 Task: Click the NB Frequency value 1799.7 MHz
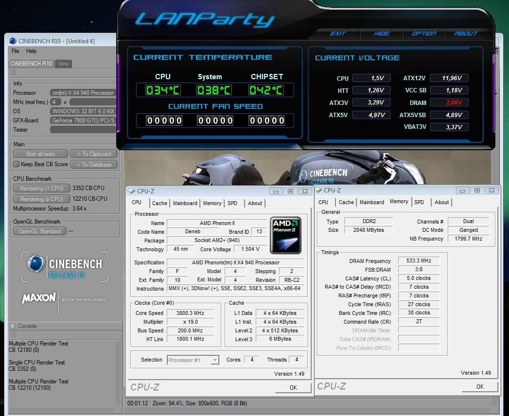click(x=469, y=239)
